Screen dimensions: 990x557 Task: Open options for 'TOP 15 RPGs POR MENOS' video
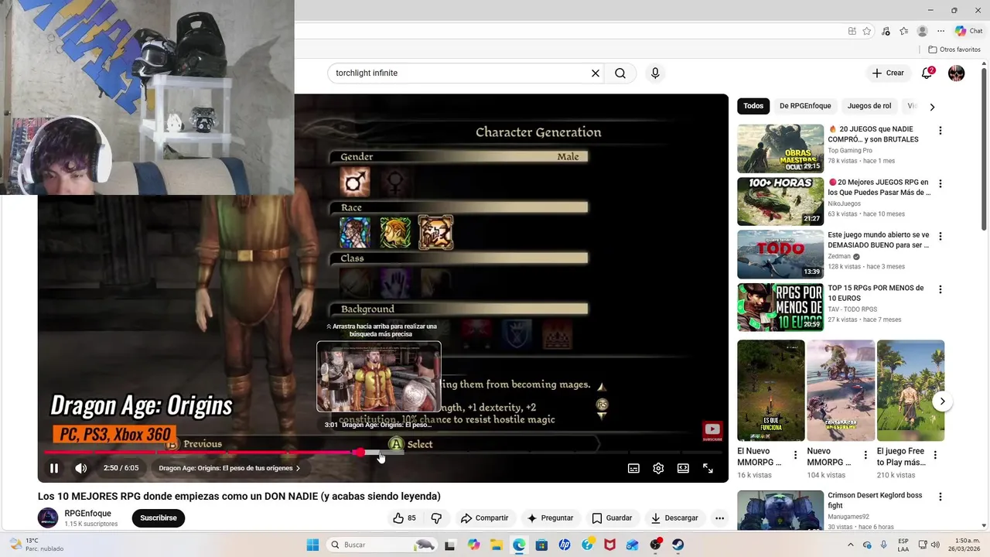940,289
